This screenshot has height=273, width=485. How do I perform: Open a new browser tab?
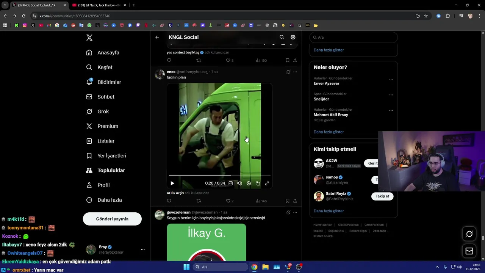[134, 5]
